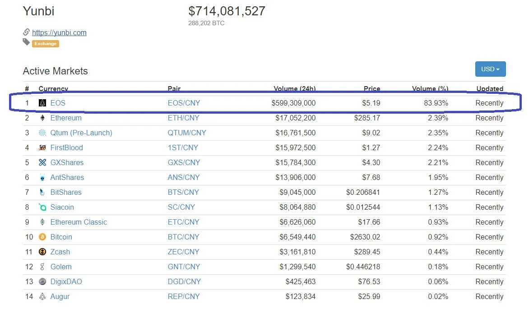
Task: Click the Siacoin logo icon
Action: tap(42, 207)
